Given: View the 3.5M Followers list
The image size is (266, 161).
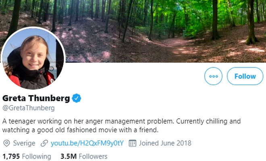Looking at the screenshot, I should tap(83, 156).
